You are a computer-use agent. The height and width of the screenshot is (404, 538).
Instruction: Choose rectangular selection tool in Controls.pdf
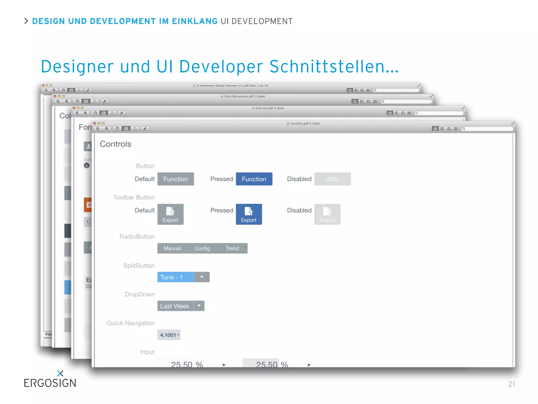point(135,129)
